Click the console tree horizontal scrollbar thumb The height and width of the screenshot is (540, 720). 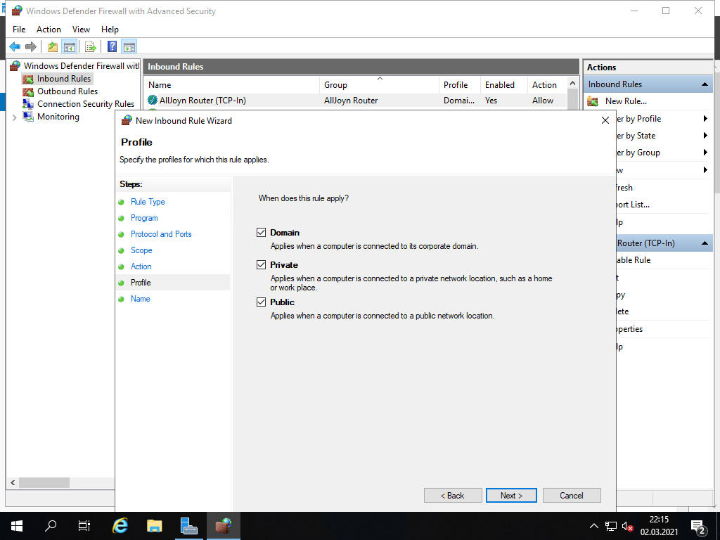point(44,483)
